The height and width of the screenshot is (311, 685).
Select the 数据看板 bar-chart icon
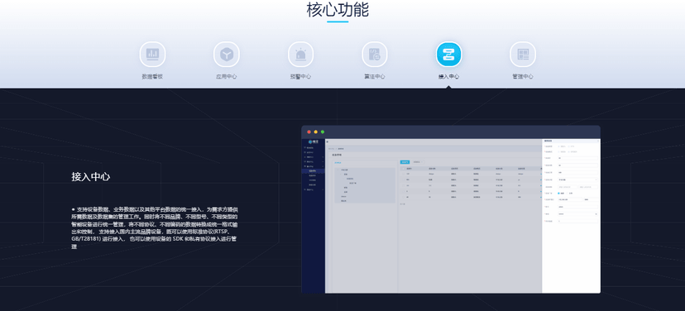(x=152, y=55)
